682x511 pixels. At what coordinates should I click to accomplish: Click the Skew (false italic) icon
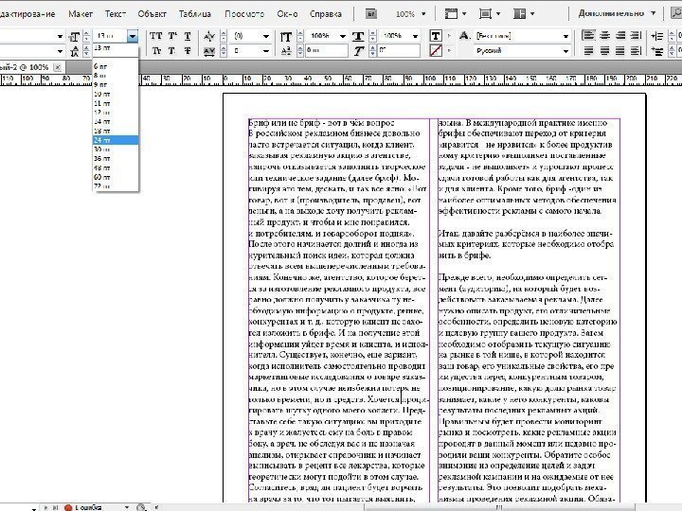pos(358,51)
